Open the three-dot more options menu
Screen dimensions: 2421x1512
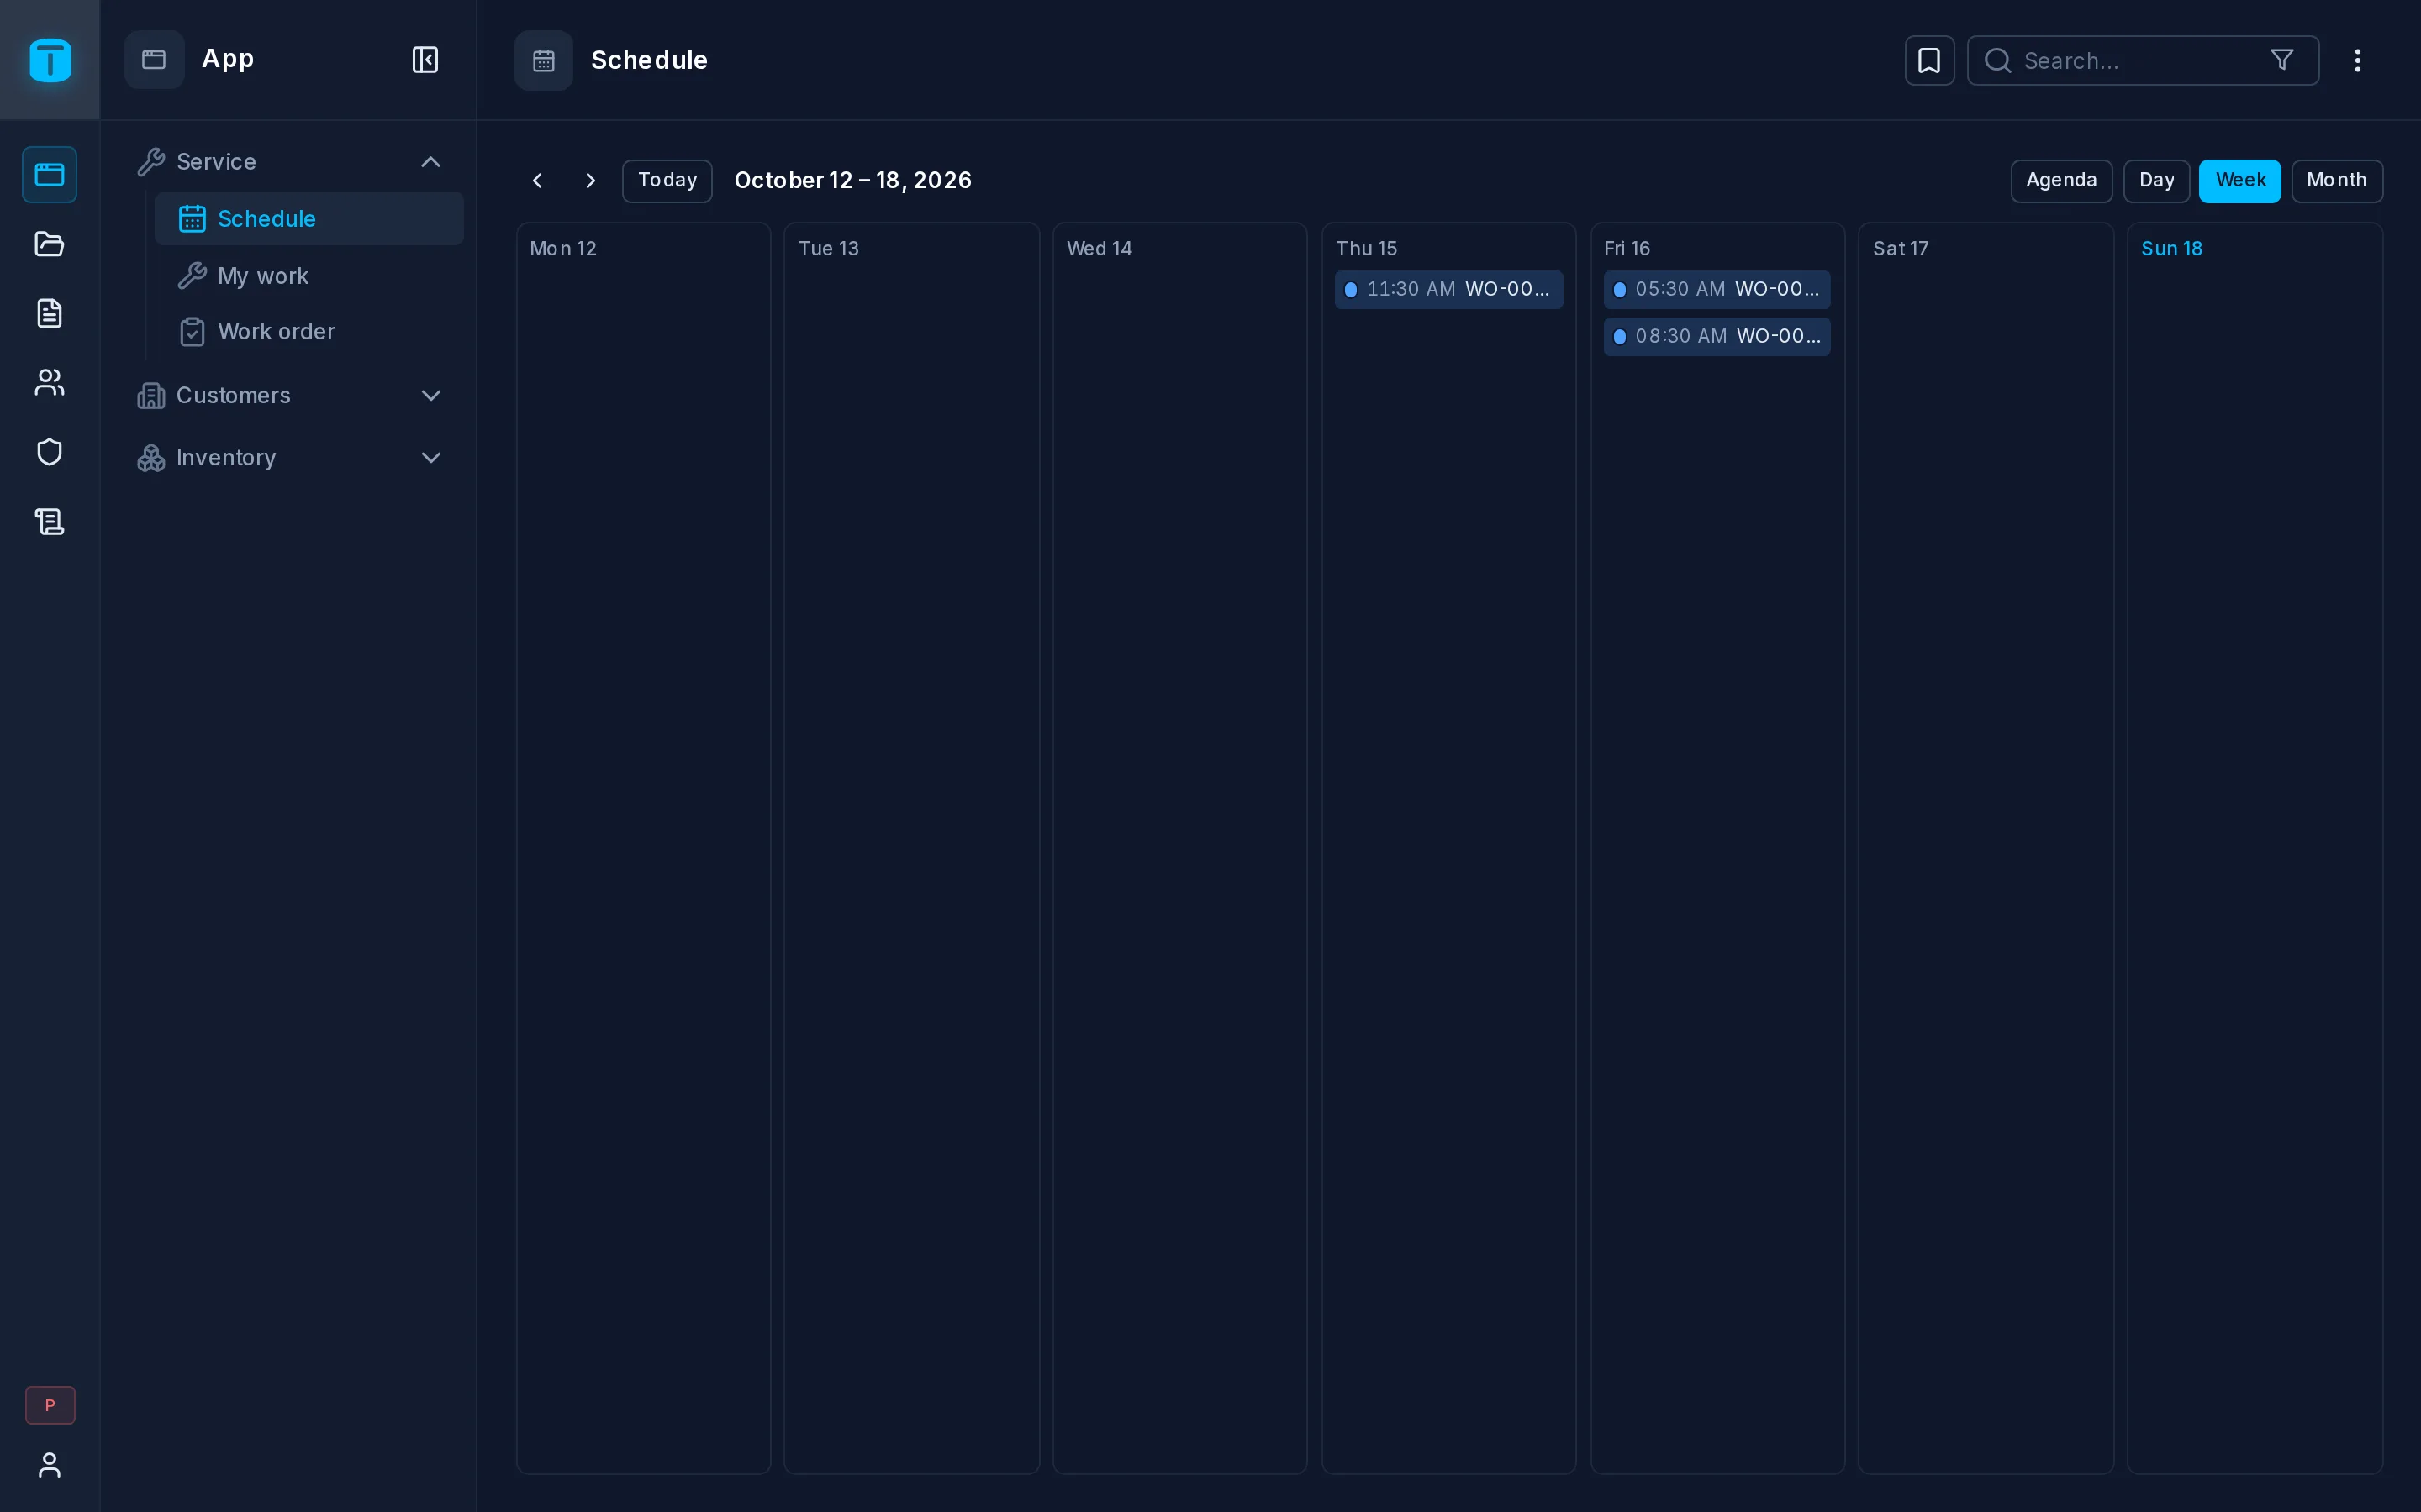pos(2357,60)
